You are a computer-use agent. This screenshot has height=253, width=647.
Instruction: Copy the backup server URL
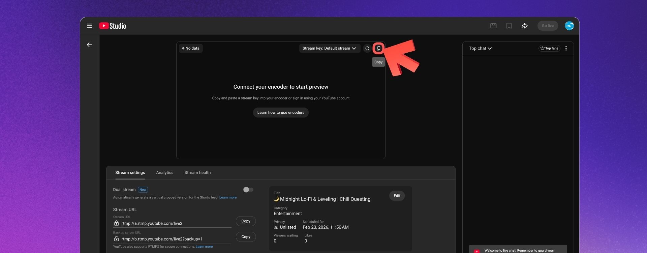(246, 237)
